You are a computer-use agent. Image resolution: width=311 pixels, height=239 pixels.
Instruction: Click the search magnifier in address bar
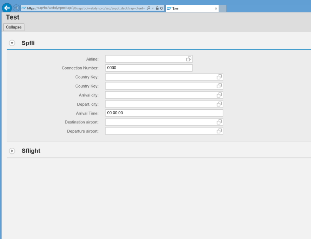click(148, 8)
